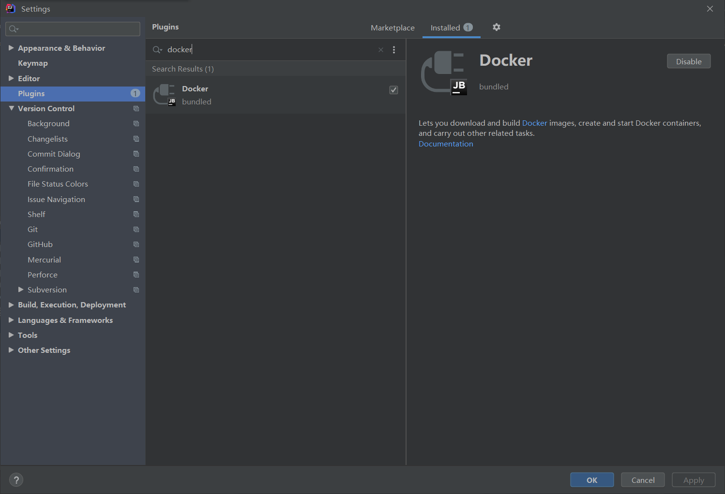Open the Docker link in description

click(534, 123)
